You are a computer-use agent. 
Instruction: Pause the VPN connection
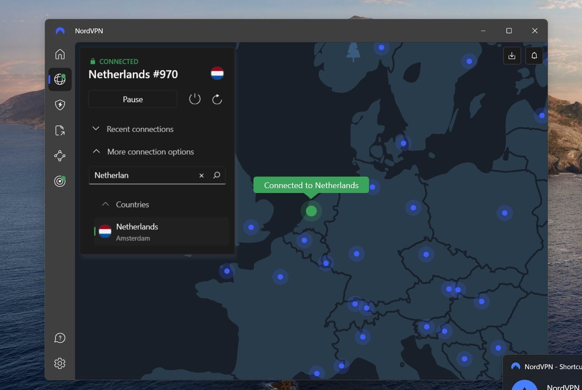(x=132, y=99)
